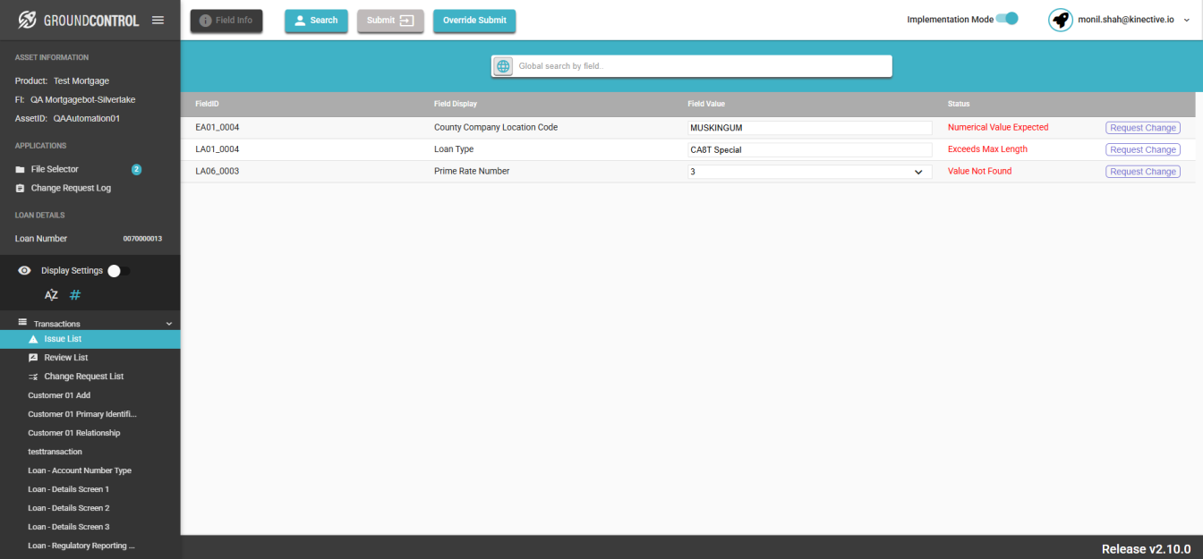The height and width of the screenshot is (559, 1203).
Task: Click the Transactions list icon
Action: (x=22, y=322)
